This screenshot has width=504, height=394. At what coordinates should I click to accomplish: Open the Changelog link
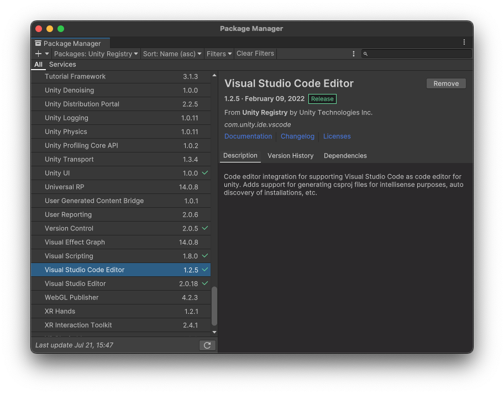297,136
